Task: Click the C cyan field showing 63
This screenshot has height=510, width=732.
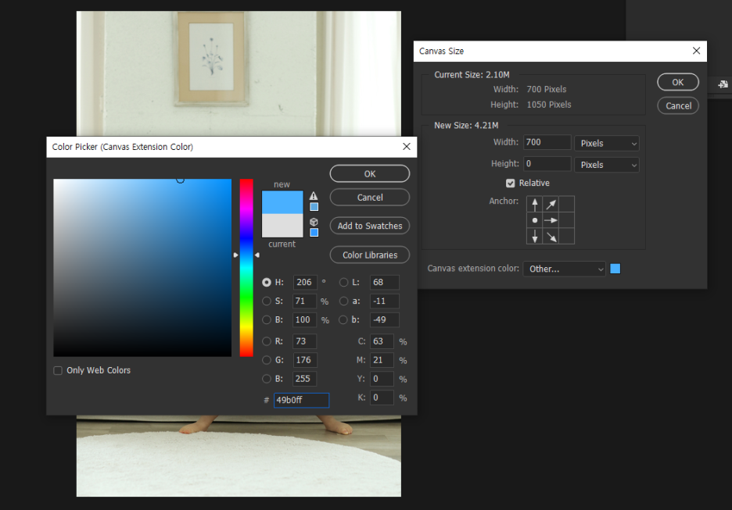Action: (382, 341)
